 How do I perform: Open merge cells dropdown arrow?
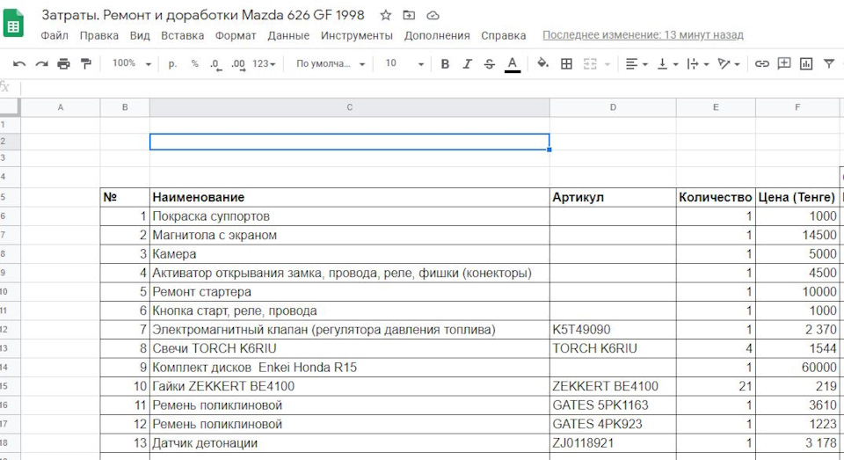(608, 64)
